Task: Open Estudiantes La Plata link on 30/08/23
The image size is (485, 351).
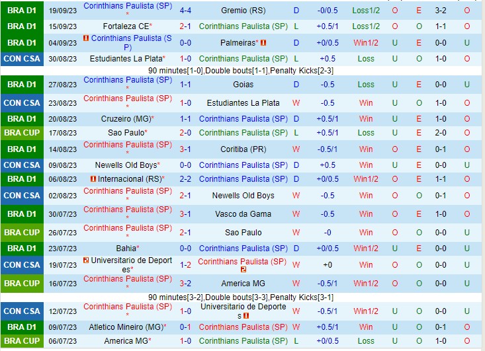Action: click(126, 58)
